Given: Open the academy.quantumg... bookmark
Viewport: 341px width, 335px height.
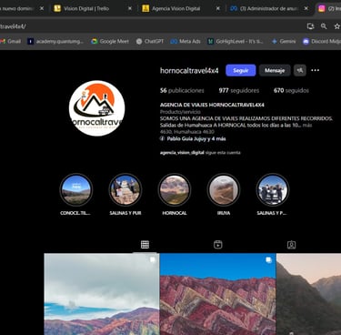Looking at the screenshot, I should point(55,41).
